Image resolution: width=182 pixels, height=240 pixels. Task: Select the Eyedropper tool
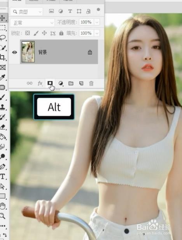(3, 77)
